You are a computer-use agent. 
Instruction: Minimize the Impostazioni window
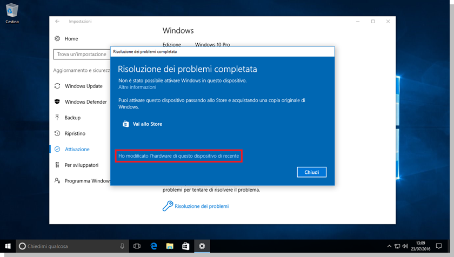tap(358, 22)
